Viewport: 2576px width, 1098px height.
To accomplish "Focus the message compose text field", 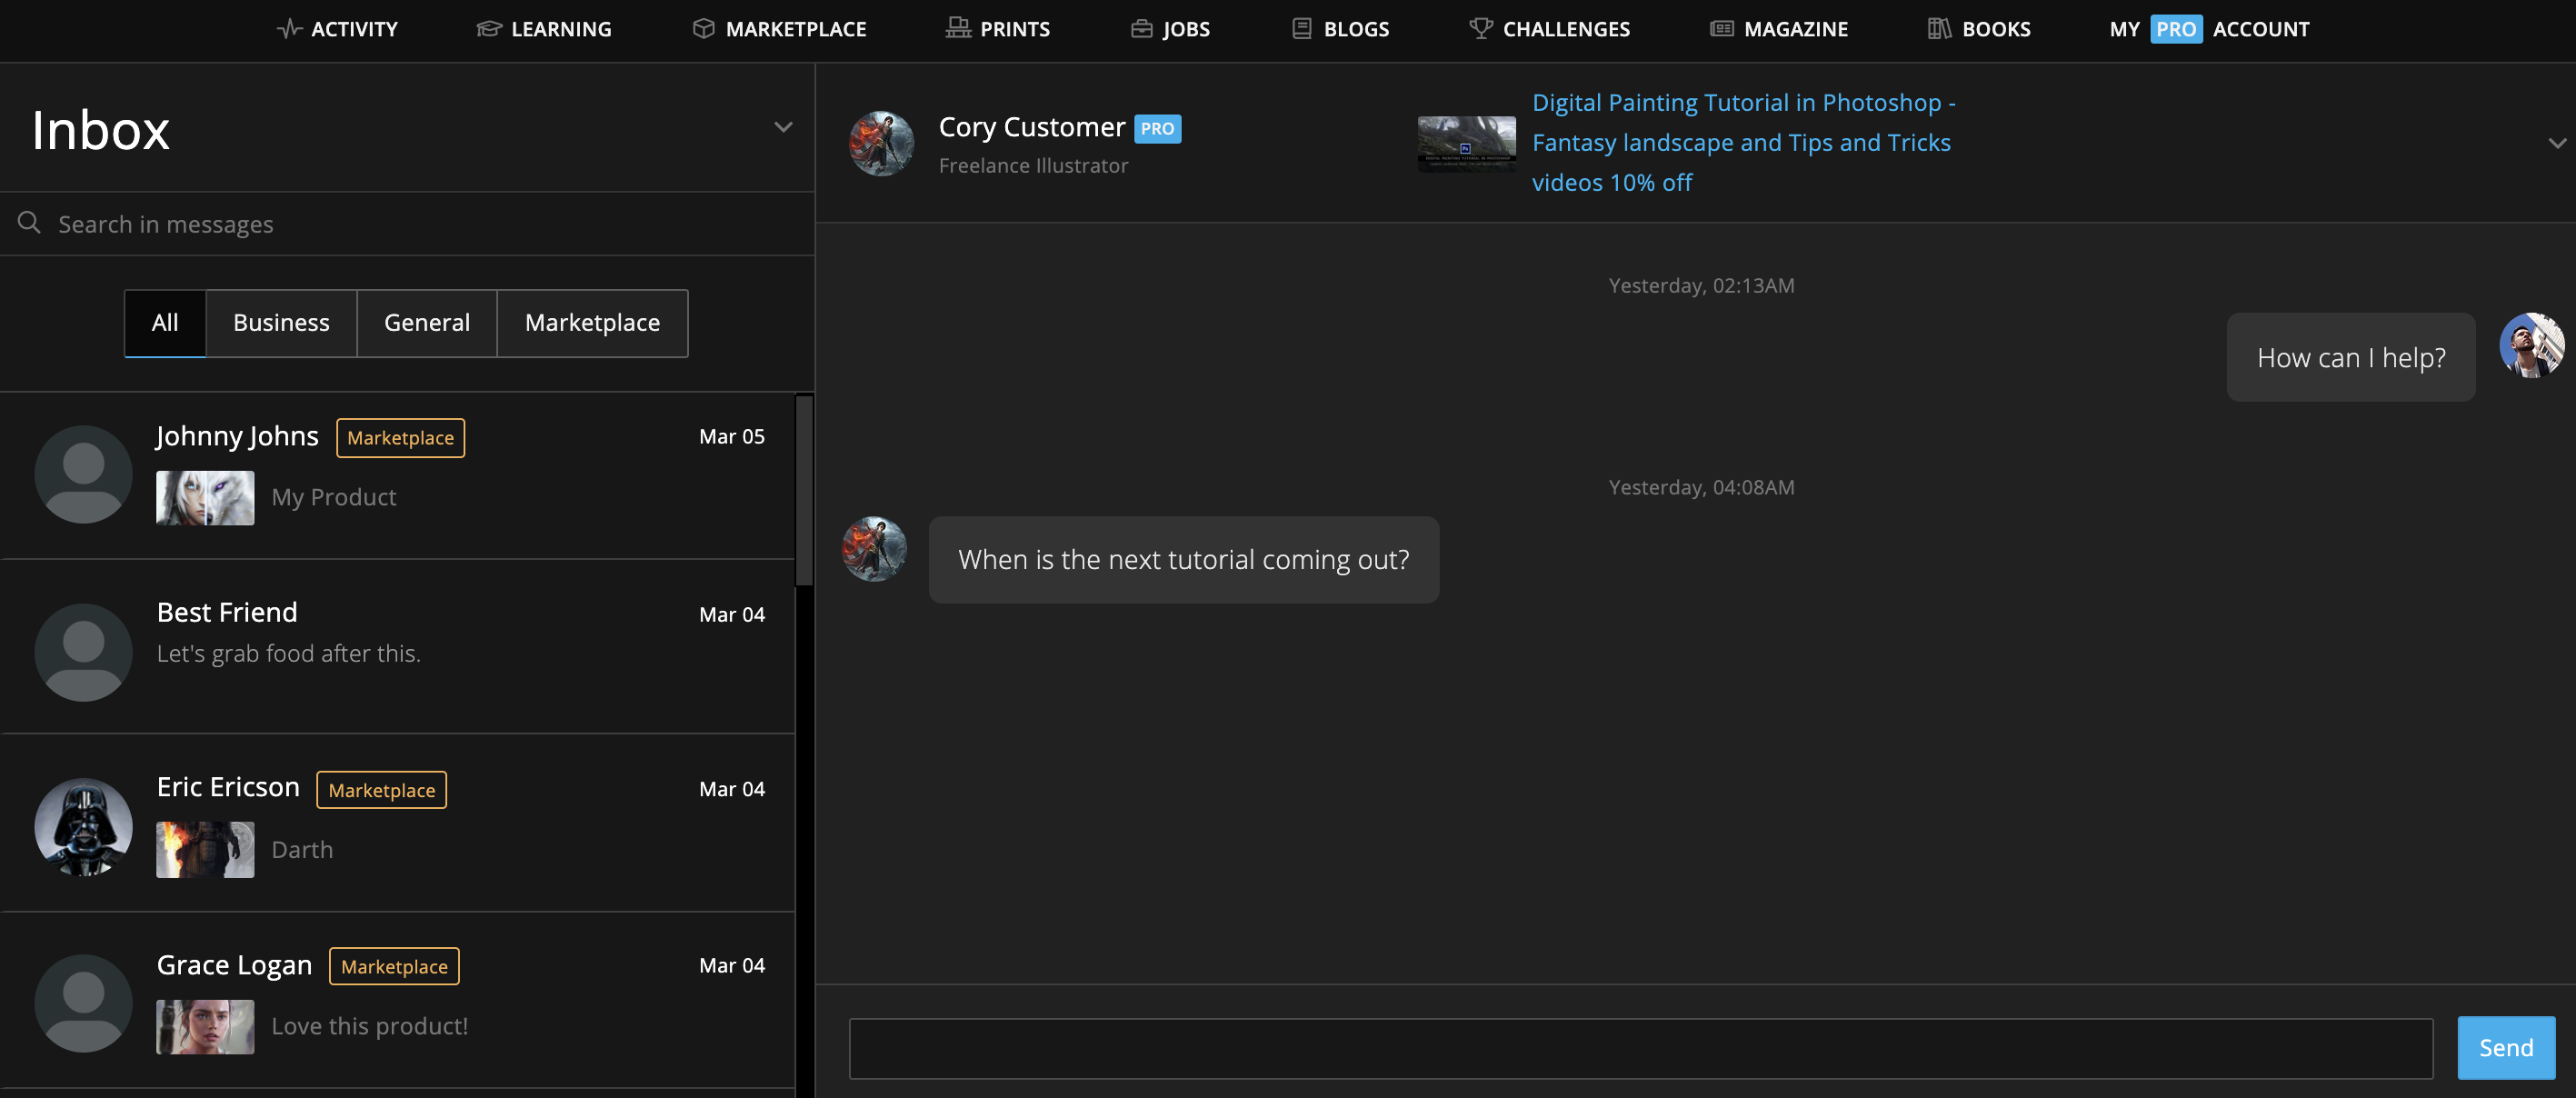I will pos(1640,1048).
